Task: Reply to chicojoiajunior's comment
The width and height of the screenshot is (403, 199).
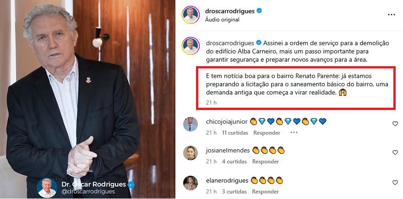Action: coord(267,133)
